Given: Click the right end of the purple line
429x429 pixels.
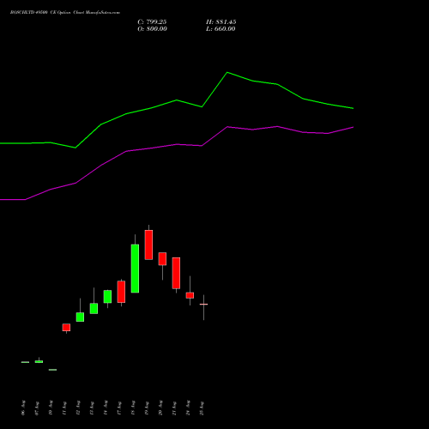Looking at the screenshot, I should [x=353, y=127].
